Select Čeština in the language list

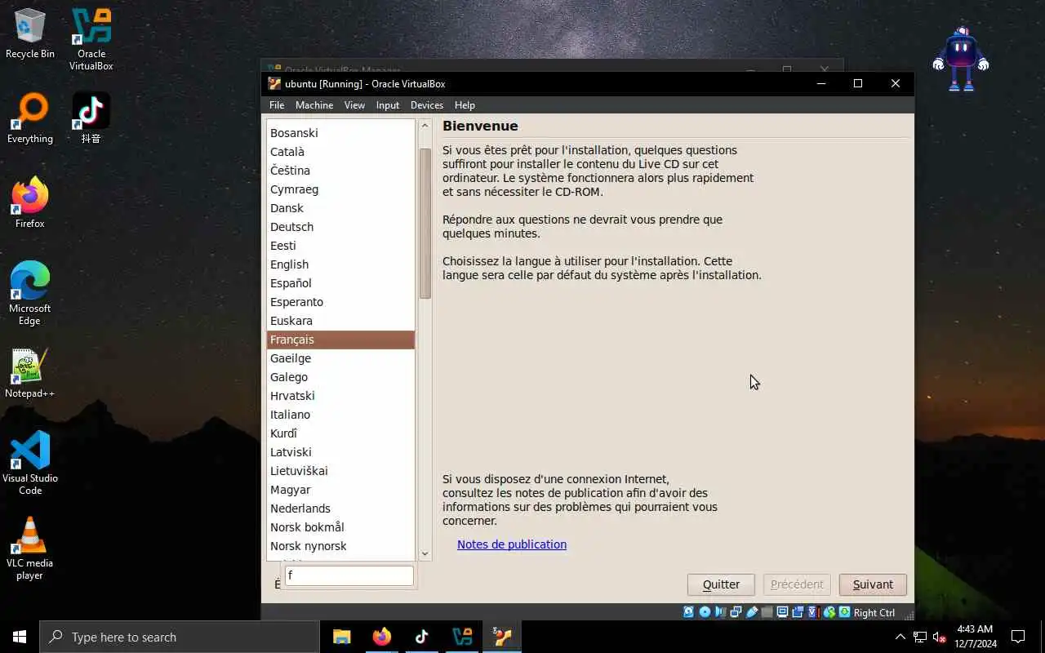(x=340, y=171)
